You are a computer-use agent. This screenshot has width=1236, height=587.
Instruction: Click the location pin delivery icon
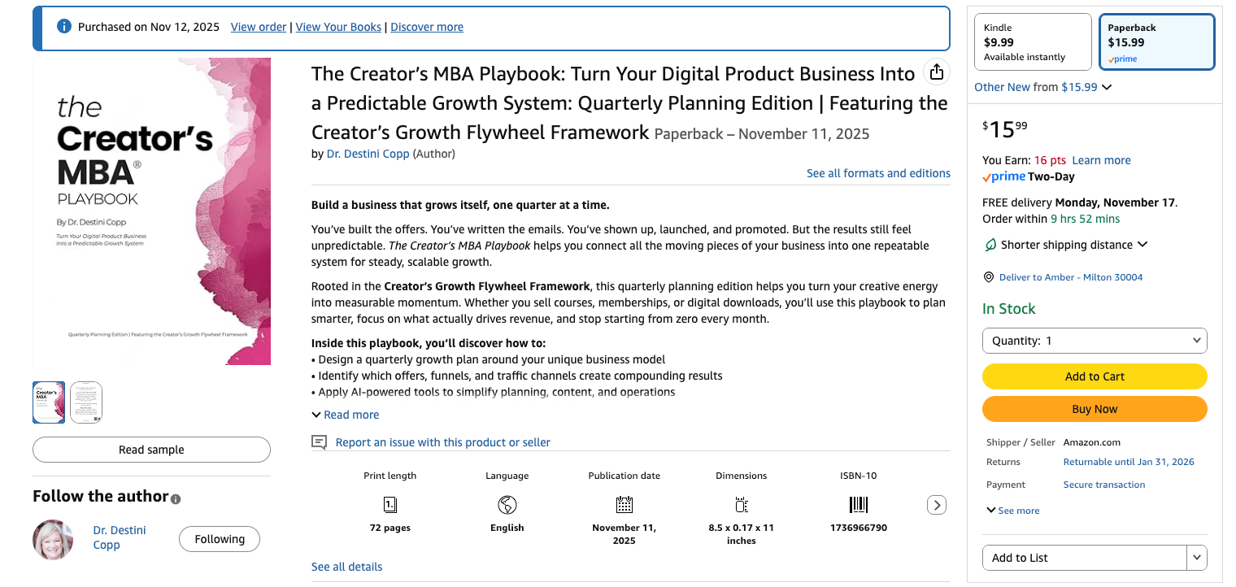point(989,277)
